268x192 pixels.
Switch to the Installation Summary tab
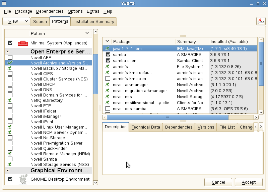pos(93,22)
